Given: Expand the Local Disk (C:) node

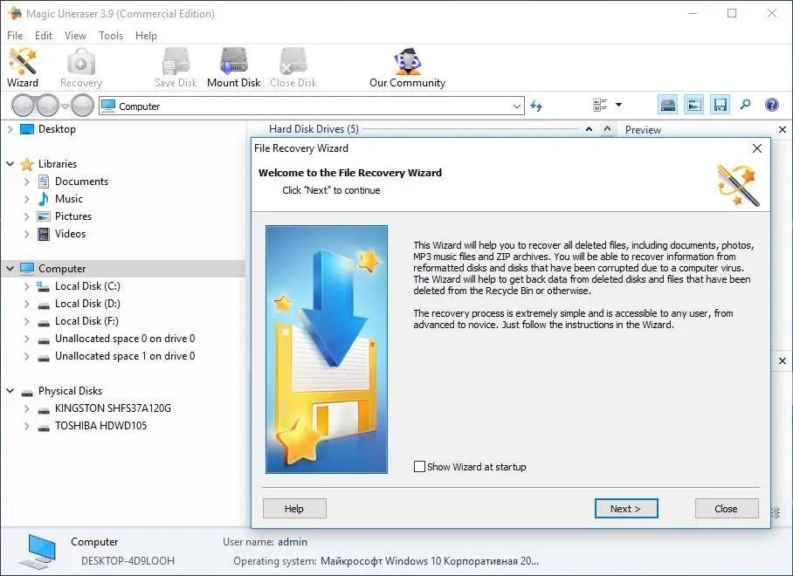Looking at the screenshot, I should click(x=27, y=286).
